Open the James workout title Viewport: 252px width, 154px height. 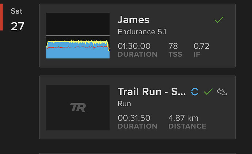click(x=133, y=20)
